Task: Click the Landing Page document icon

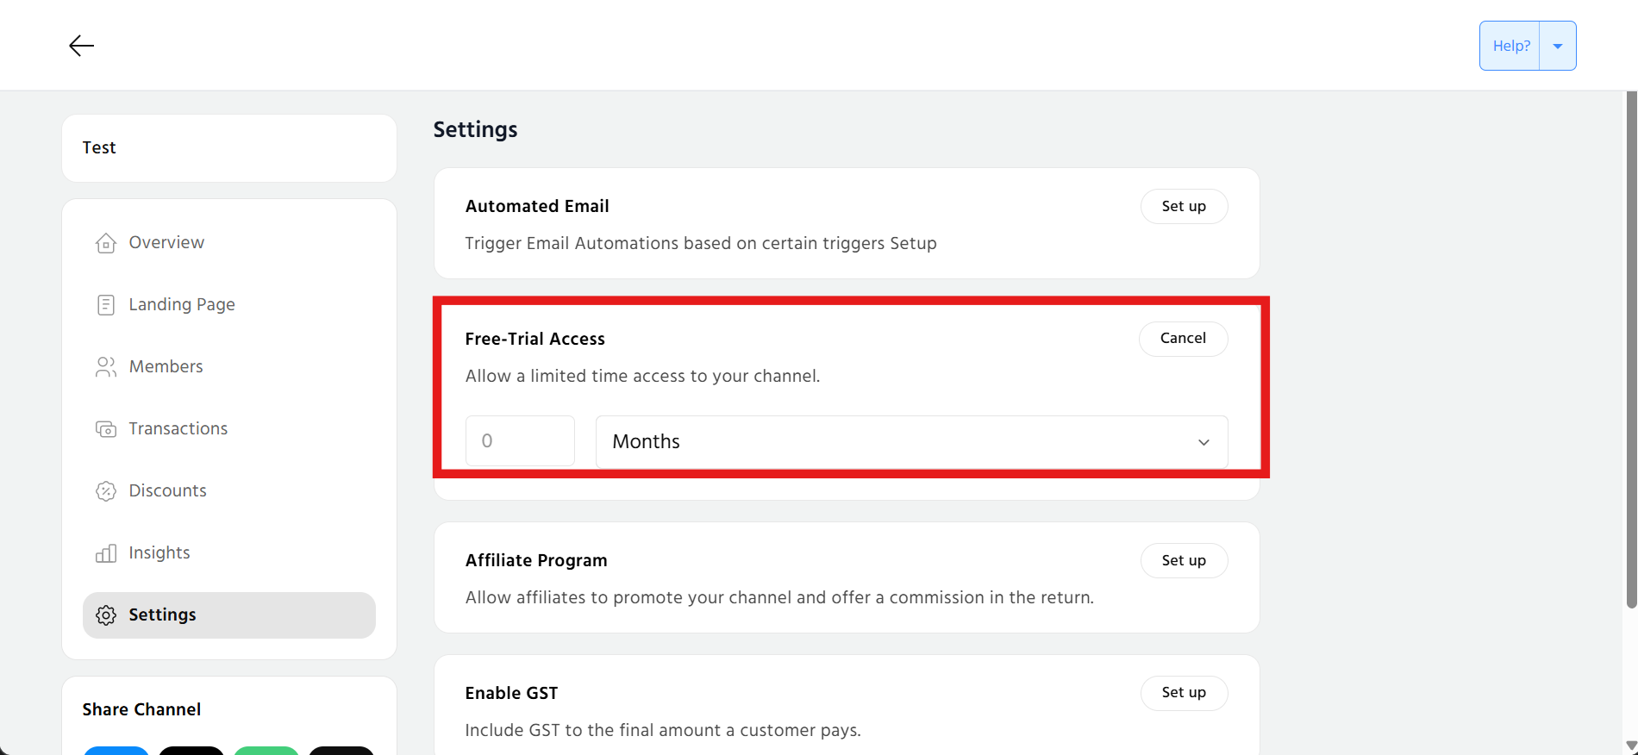Action: pyautogui.click(x=105, y=305)
